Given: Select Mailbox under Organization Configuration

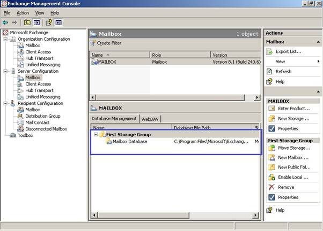Looking at the screenshot, I should click(33, 45).
